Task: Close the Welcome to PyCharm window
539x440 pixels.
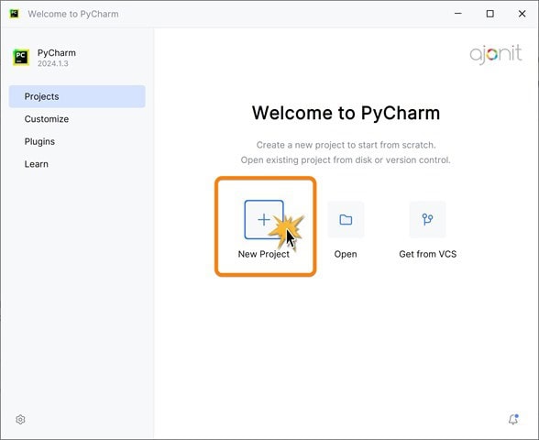Action: (522, 14)
